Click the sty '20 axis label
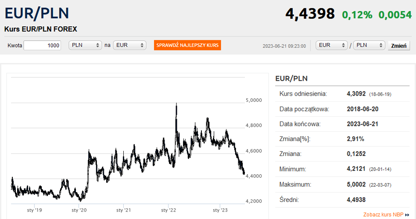The height and width of the screenshot is (219, 416). tap(79, 210)
